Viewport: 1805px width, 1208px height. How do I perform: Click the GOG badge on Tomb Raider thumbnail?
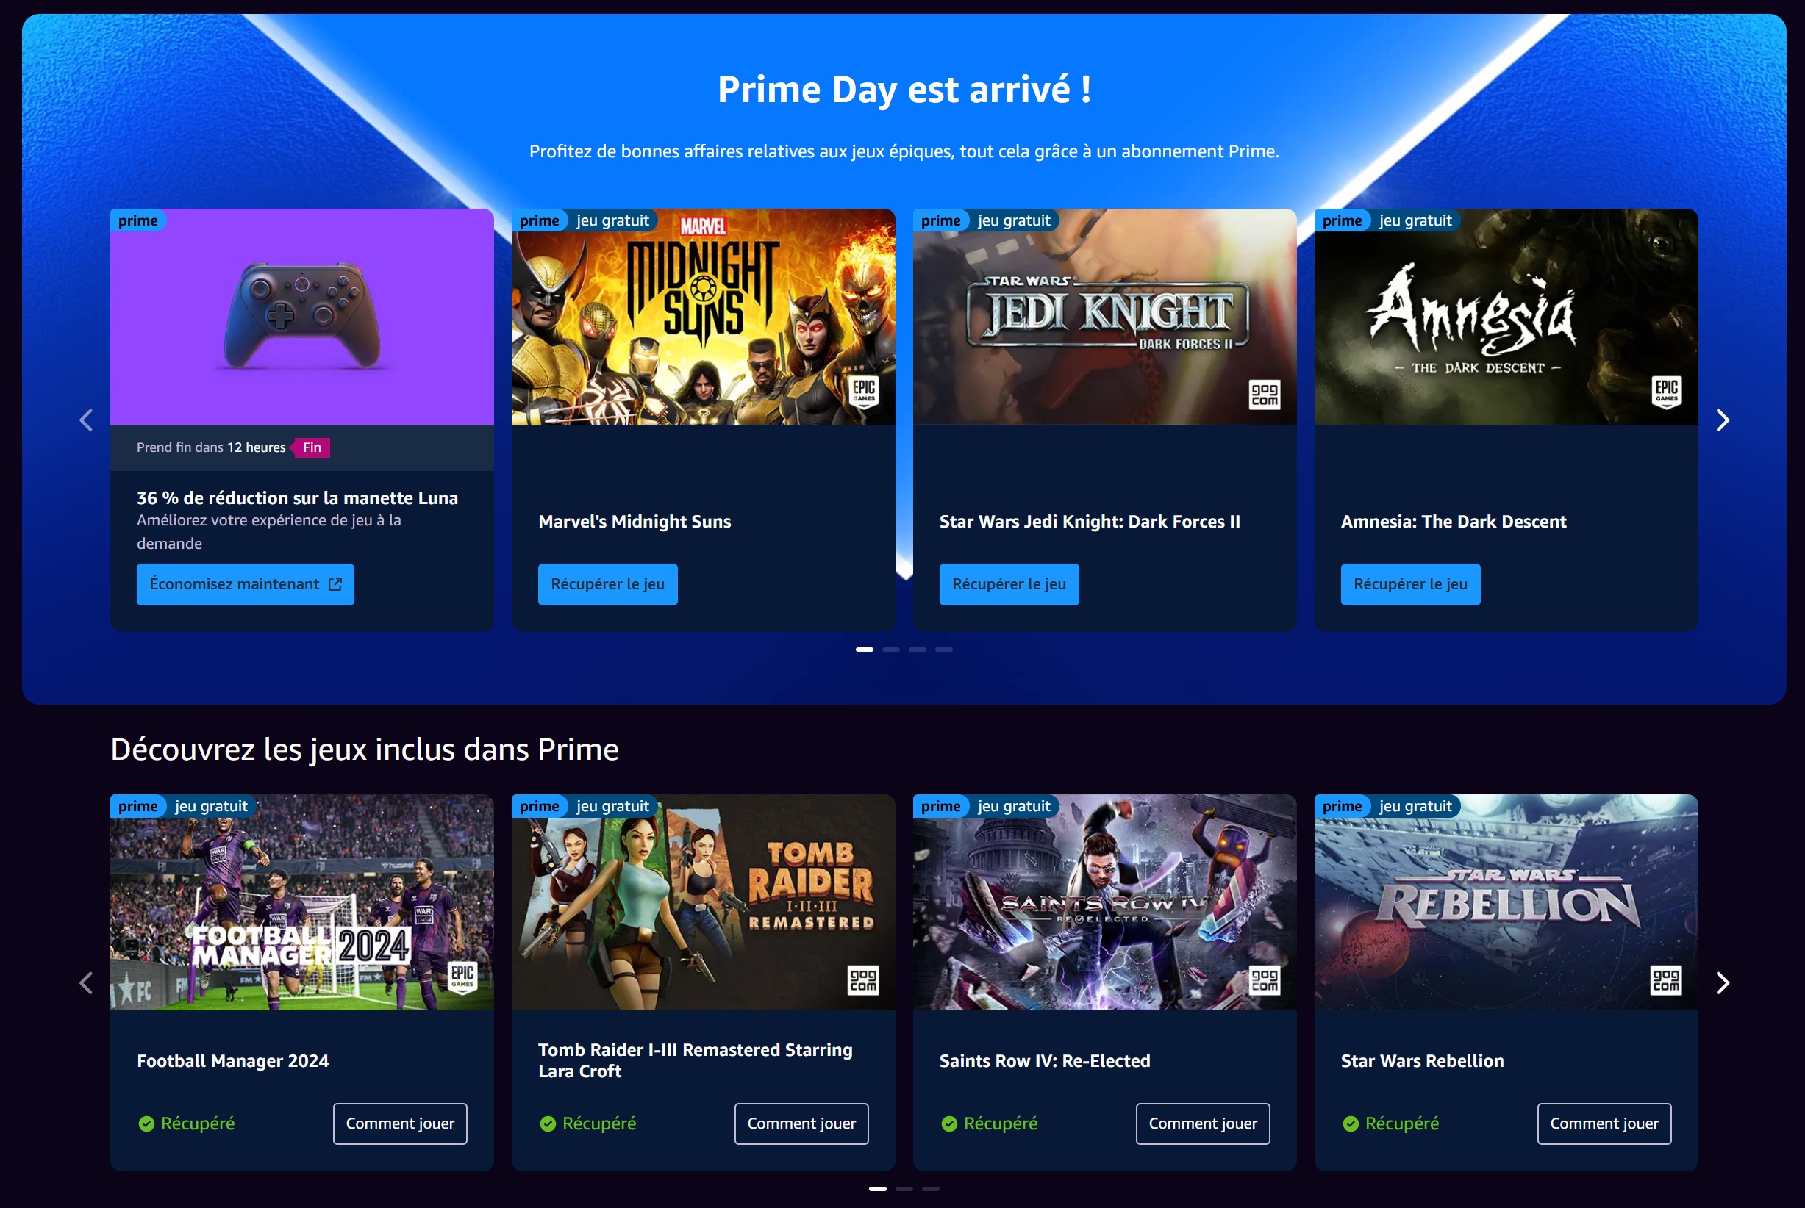(863, 980)
